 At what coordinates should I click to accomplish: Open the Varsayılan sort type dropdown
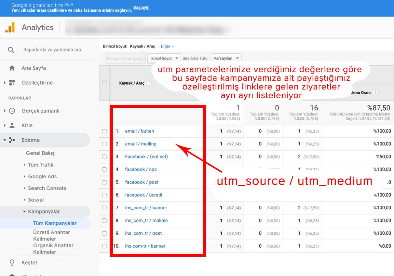pos(226,58)
